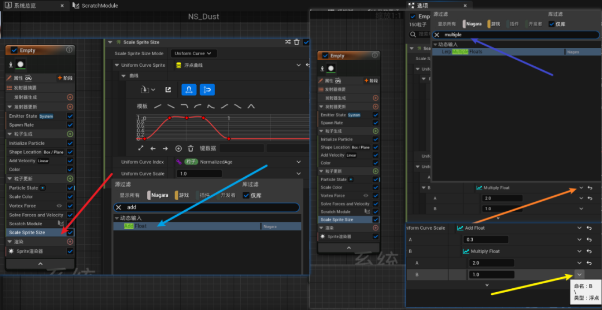The height and width of the screenshot is (310, 602).
Task: Choose the Add Float search result
Action: [x=207, y=226]
